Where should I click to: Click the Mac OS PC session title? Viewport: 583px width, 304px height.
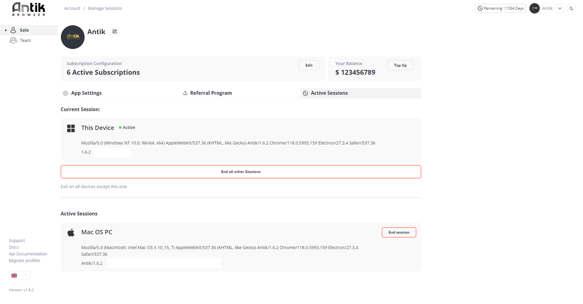[97, 232]
